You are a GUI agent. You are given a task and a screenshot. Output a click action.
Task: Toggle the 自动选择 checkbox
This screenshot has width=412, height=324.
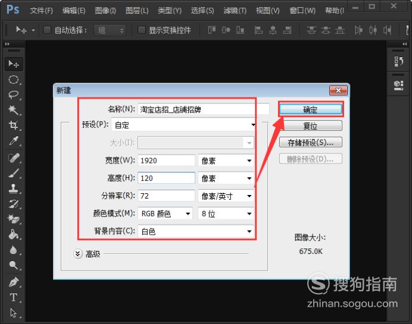47,30
